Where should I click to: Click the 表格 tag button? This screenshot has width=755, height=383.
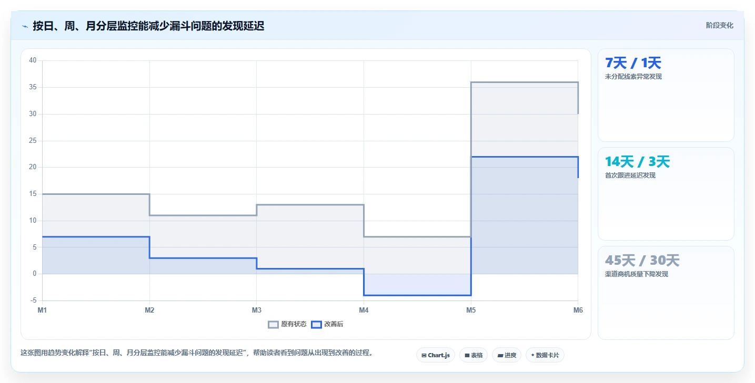point(474,355)
